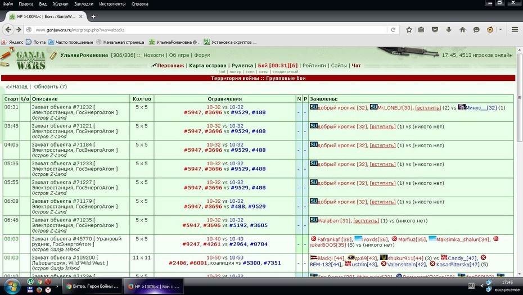Click вступить in object #71184 row
523x295 pixels.
[382, 146]
